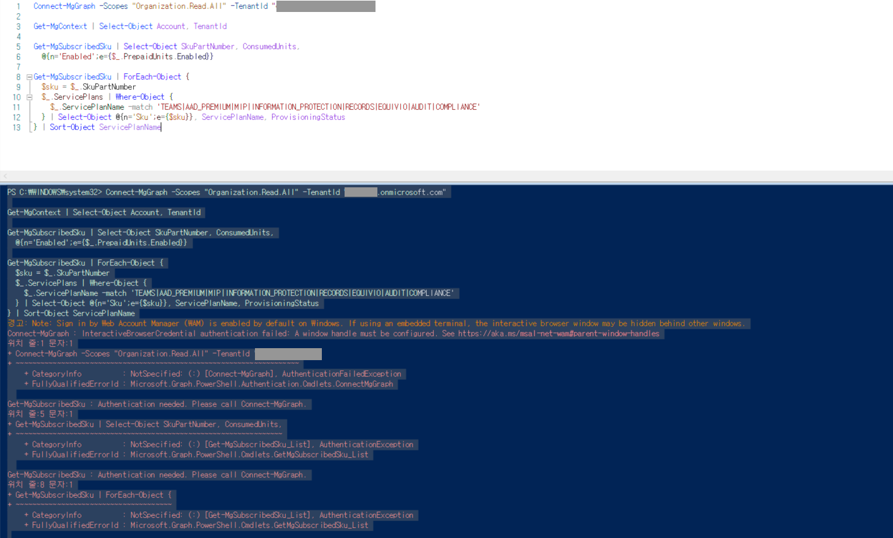Place cursor on Connect-MgGraph in line 1
Screen dimensions: 893x538
64,6
